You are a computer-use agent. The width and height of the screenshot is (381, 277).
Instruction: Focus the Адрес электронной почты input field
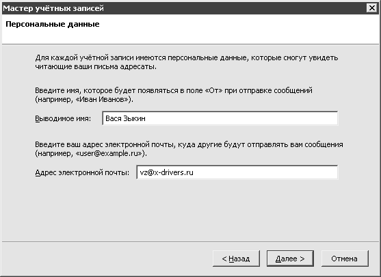point(237,172)
